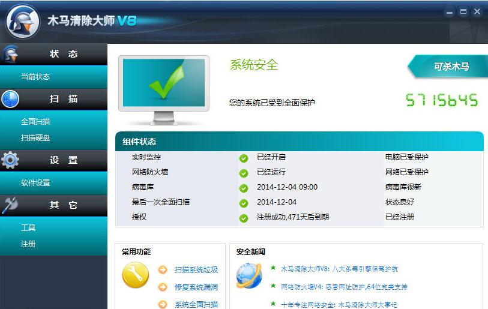This screenshot has width=488, height=309.
Task: Open news 木马清除大师V8: 八大杀毒引擎保驾护航
Action: point(339,269)
